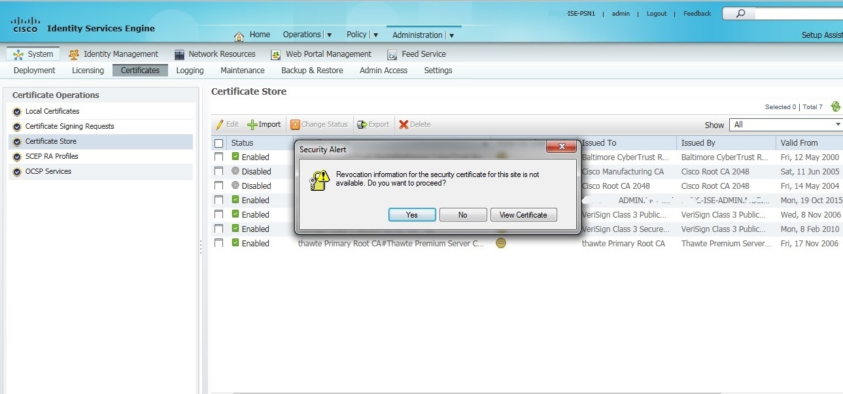Viewport: 843px width, 394px height.
Task: Click the green refresh icon beside Total 7
Action: (835, 107)
